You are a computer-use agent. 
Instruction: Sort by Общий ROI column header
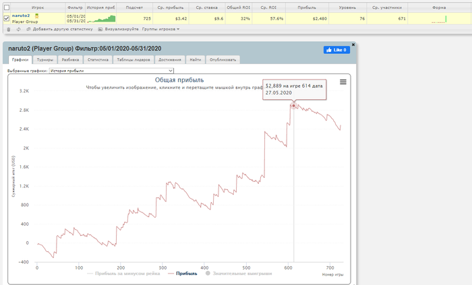click(x=239, y=7)
